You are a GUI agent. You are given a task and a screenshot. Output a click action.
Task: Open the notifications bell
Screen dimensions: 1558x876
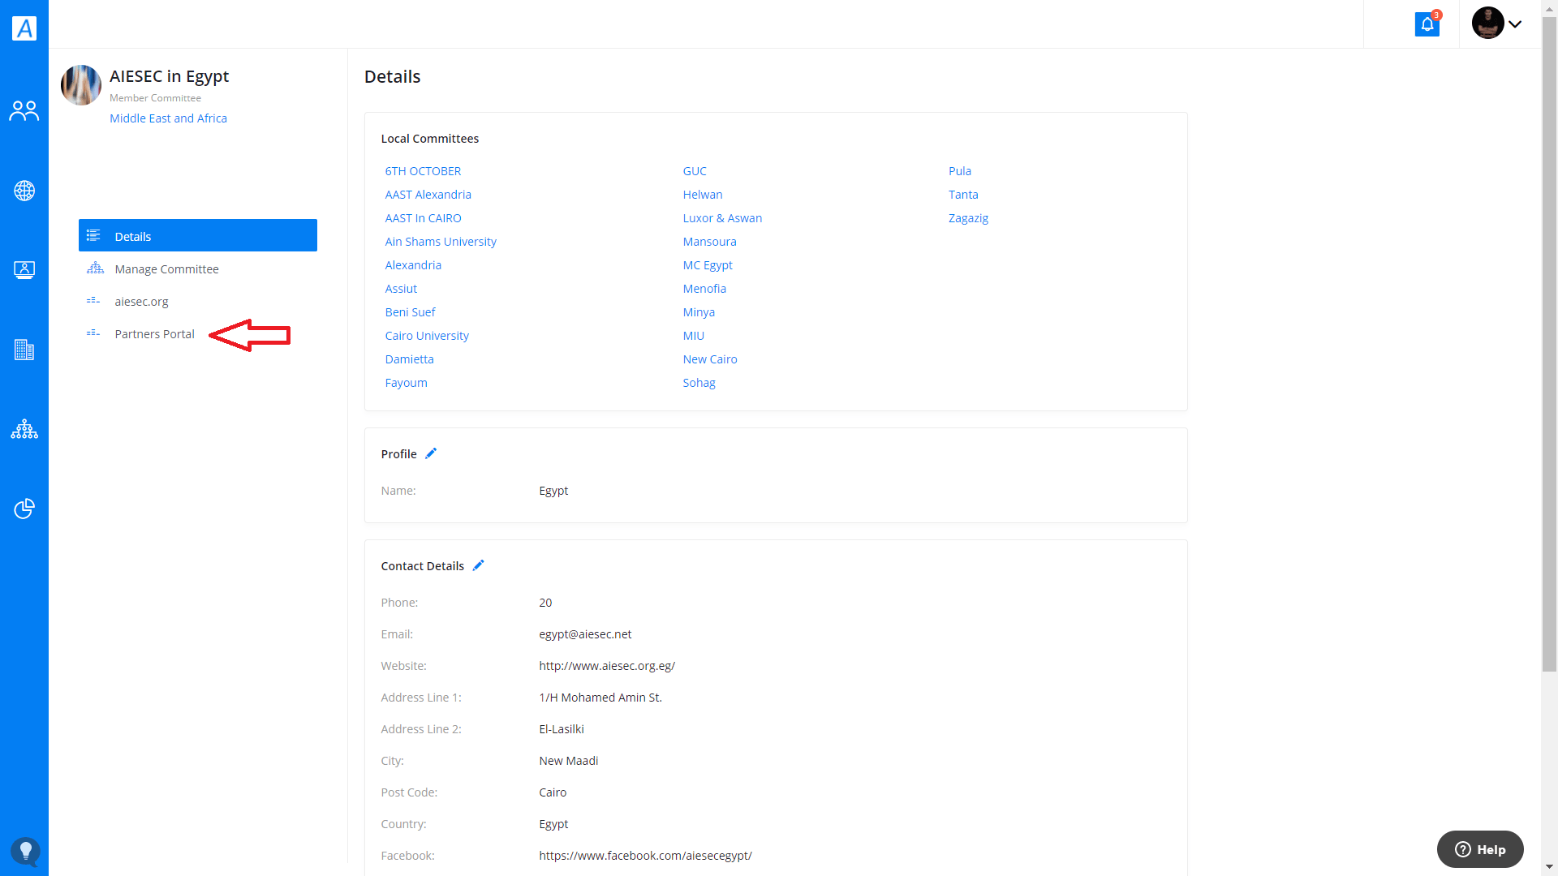(1427, 24)
